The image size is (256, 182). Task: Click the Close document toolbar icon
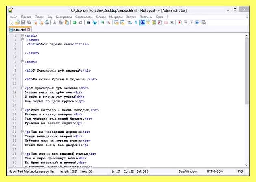35,22
